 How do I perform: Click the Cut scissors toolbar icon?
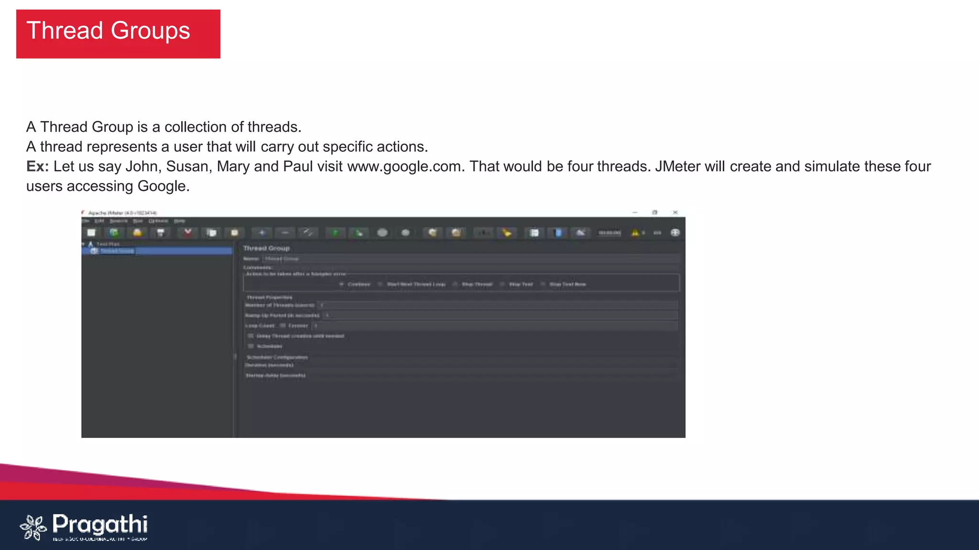click(188, 233)
